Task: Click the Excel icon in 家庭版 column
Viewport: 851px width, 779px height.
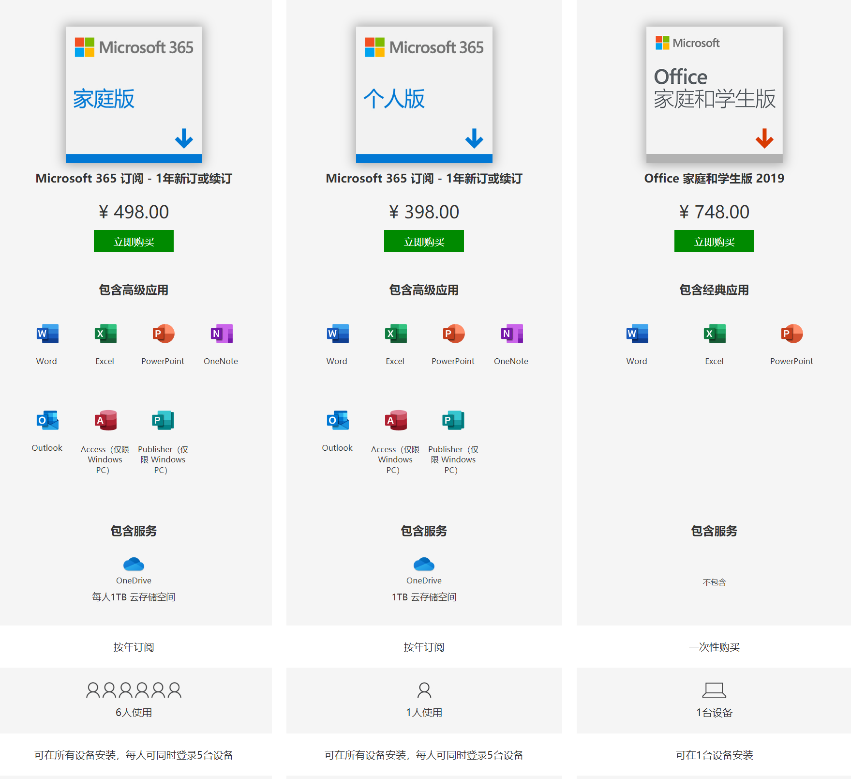Action: [x=105, y=334]
